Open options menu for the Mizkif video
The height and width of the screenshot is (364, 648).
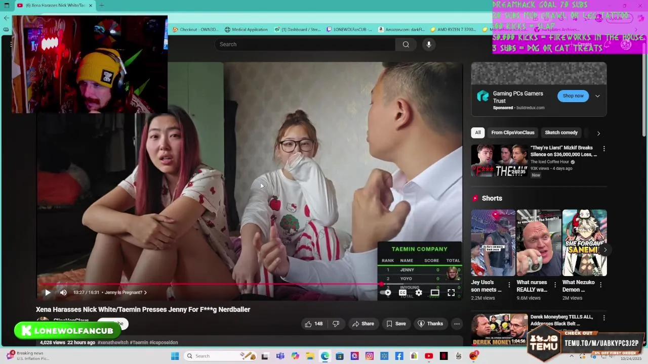tap(603, 149)
